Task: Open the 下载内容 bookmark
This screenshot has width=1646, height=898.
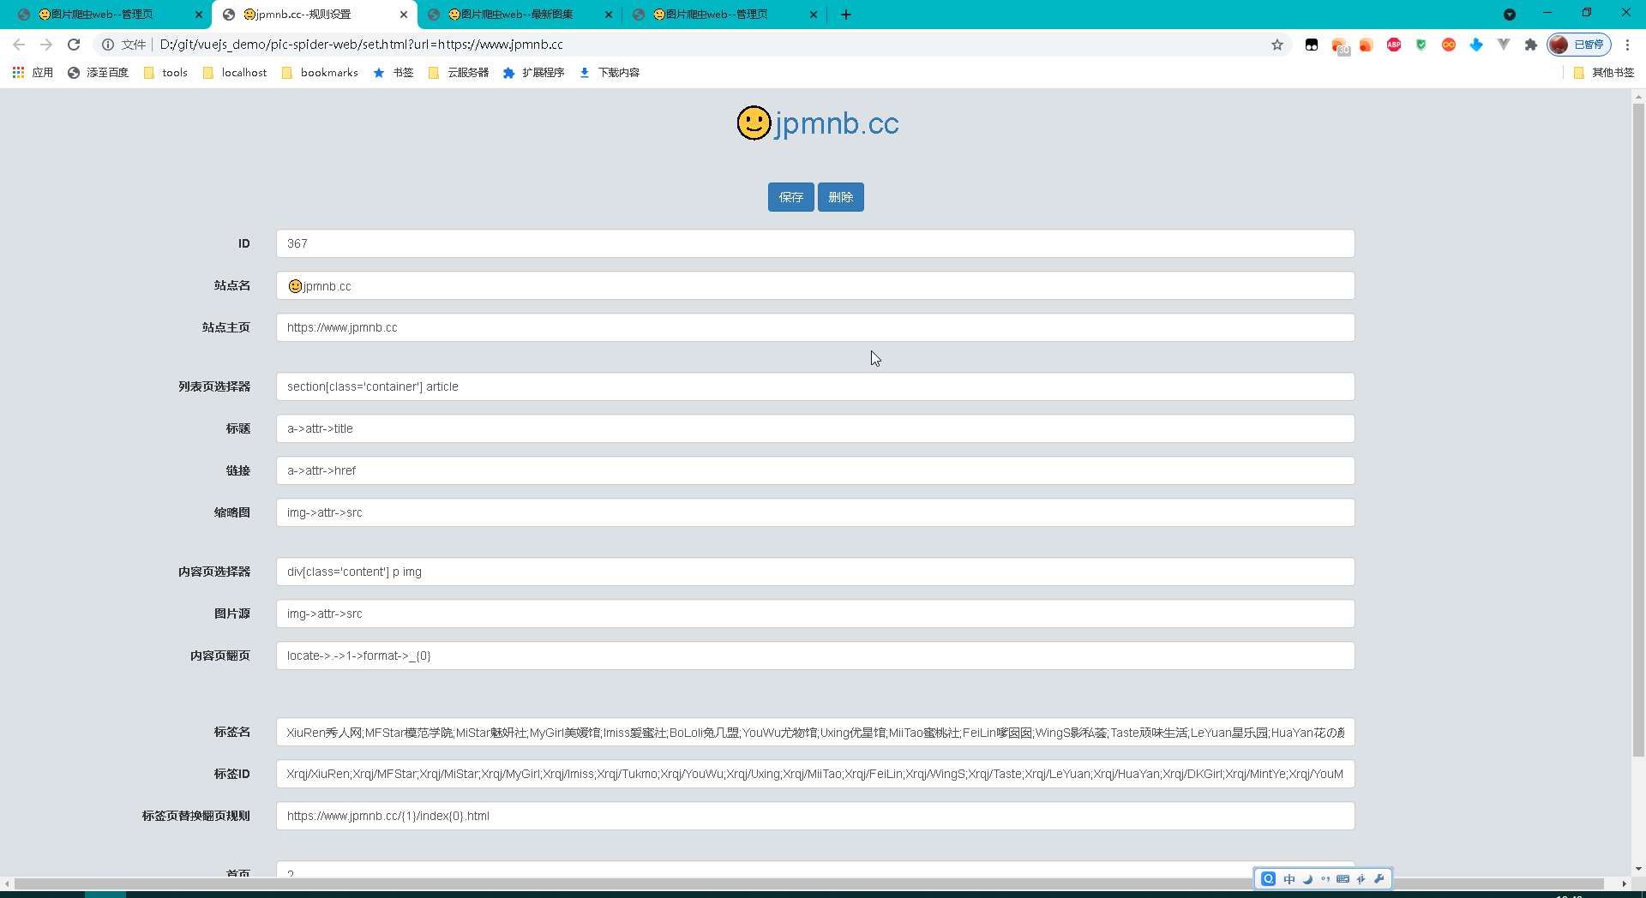Action: click(609, 73)
